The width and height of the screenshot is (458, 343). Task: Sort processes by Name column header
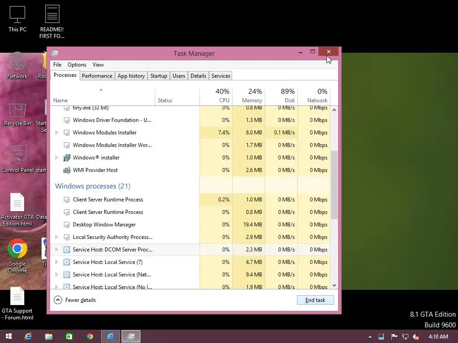coord(102,96)
